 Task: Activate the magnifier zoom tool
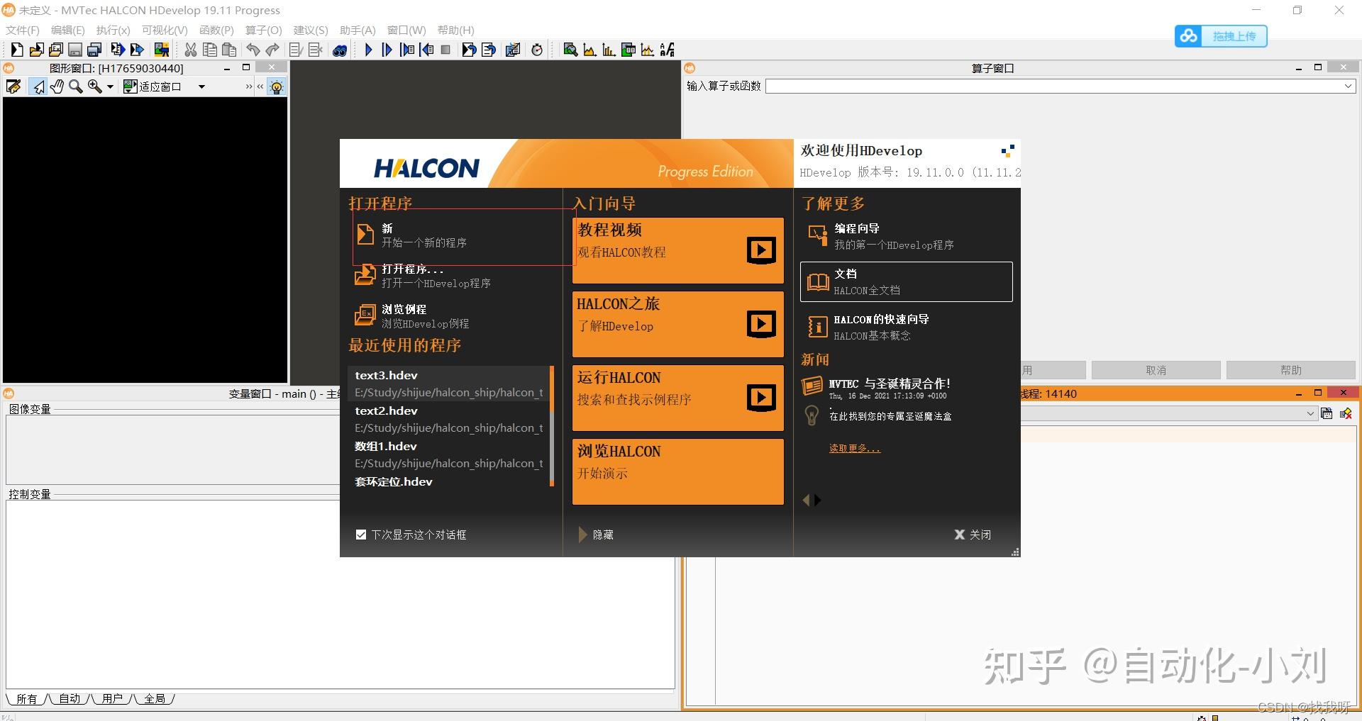76,86
